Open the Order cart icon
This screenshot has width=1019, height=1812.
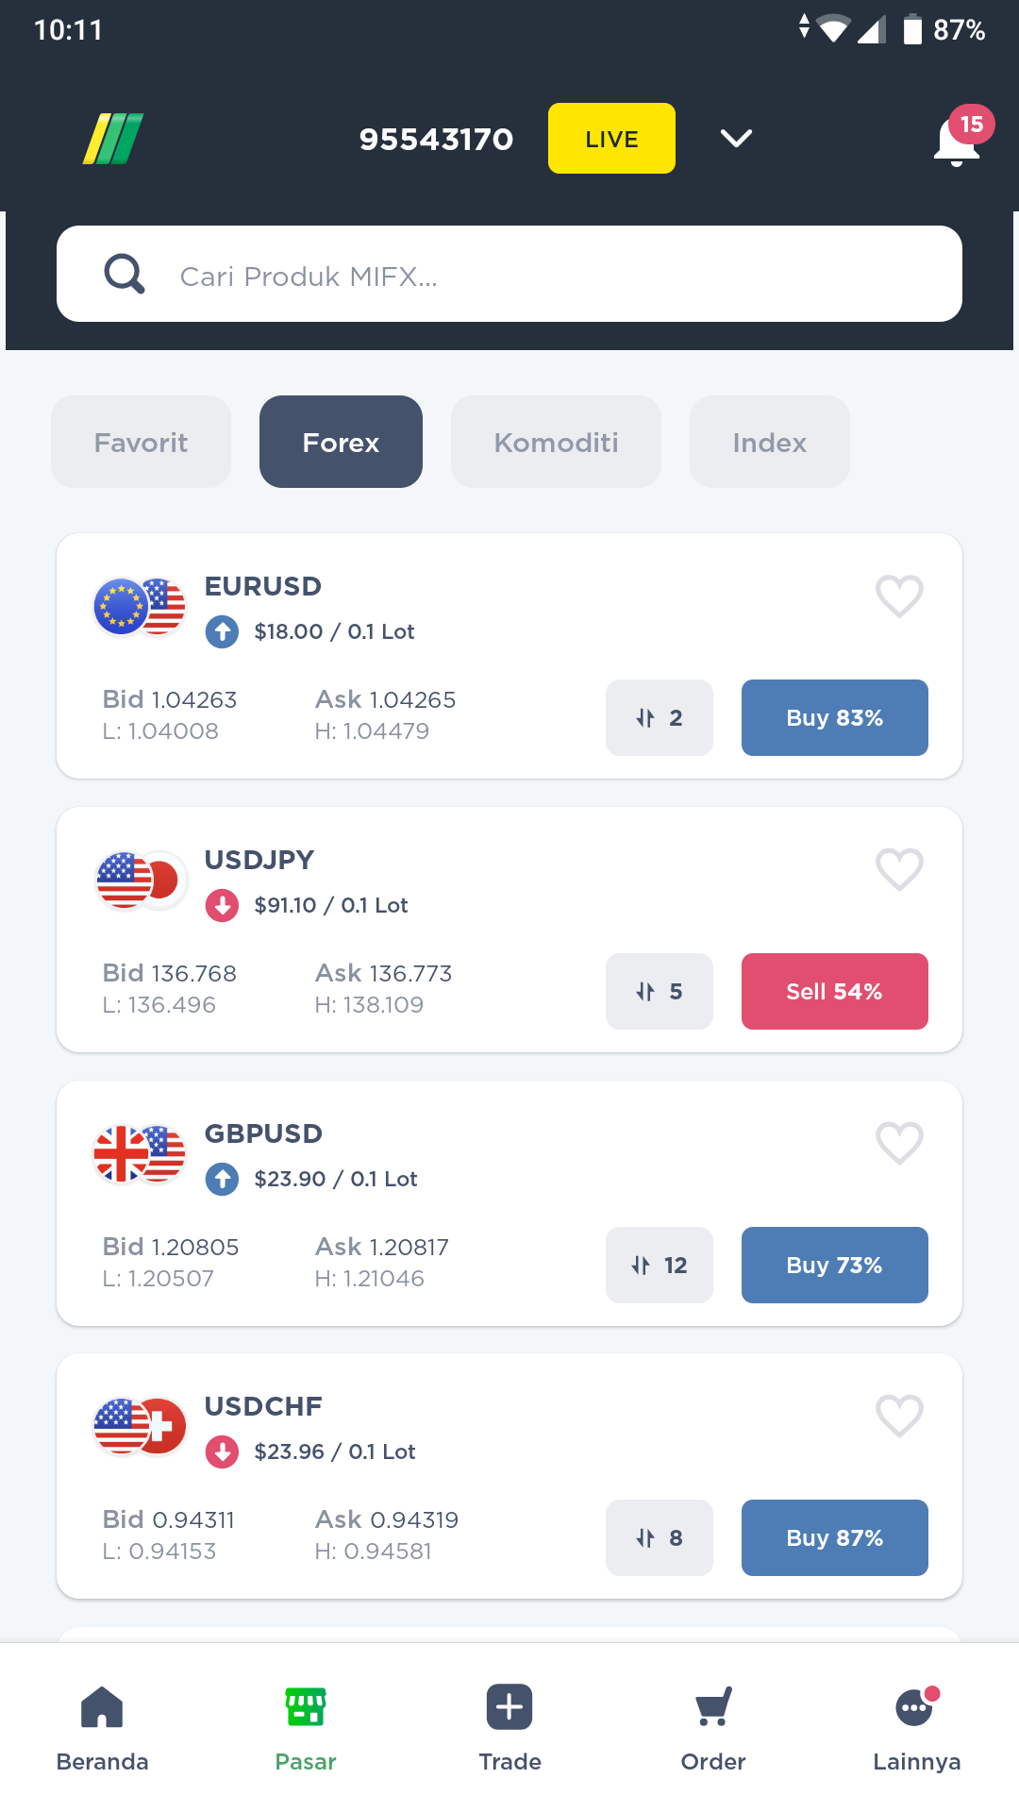pyautogui.click(x=713, y=1707)
